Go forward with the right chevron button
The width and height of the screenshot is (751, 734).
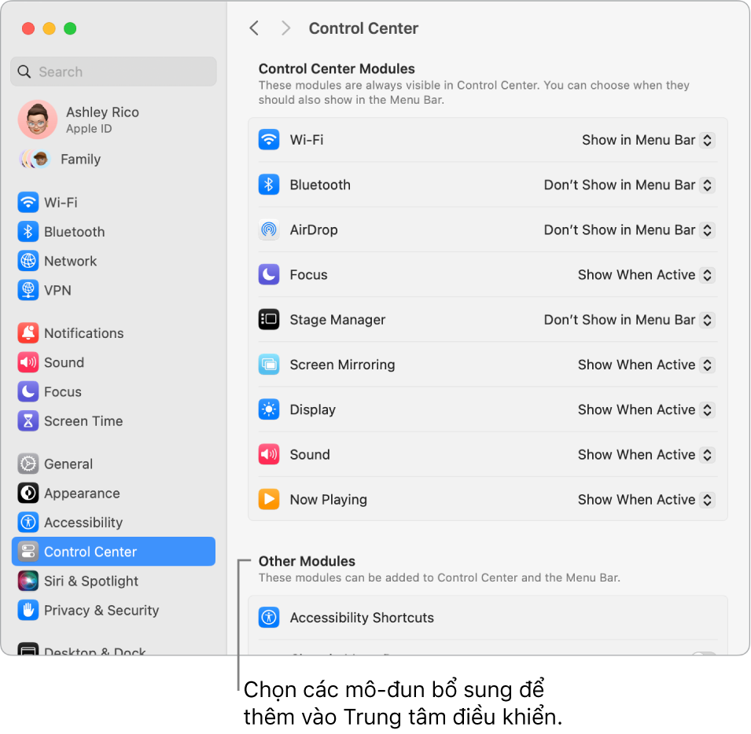286,28
